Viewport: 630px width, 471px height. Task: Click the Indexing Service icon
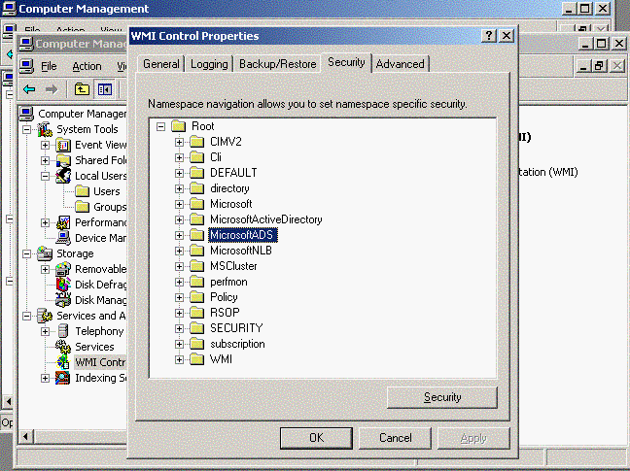click(x=63, y=378)
